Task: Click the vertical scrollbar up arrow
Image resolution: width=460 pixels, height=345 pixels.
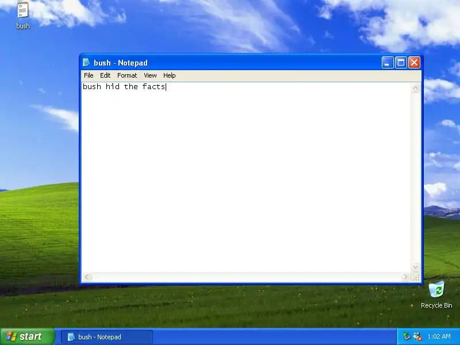Action: click(x=416, y=88)
